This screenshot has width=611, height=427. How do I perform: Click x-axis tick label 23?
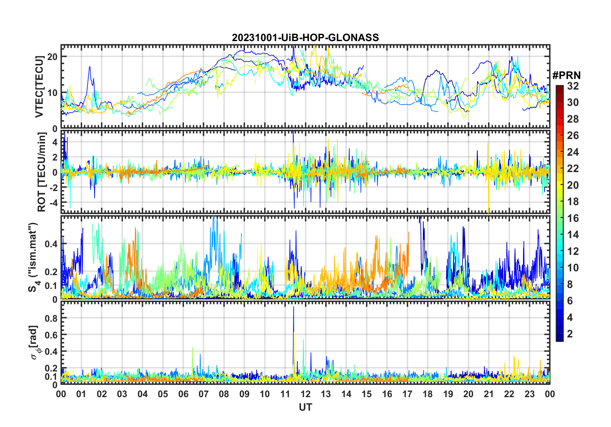tap(529, 394)
